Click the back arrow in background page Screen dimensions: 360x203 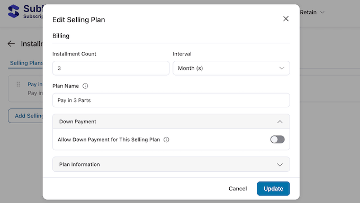click(11, 43)
